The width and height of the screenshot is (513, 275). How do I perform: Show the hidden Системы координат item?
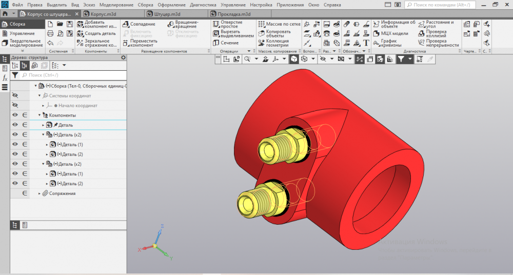tap(15, 95)
